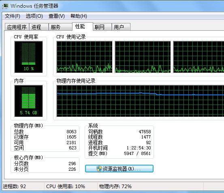Viewport: 224px width, 193px height.
Task: Click the 空闲 label
Action: tap(19, 148)
